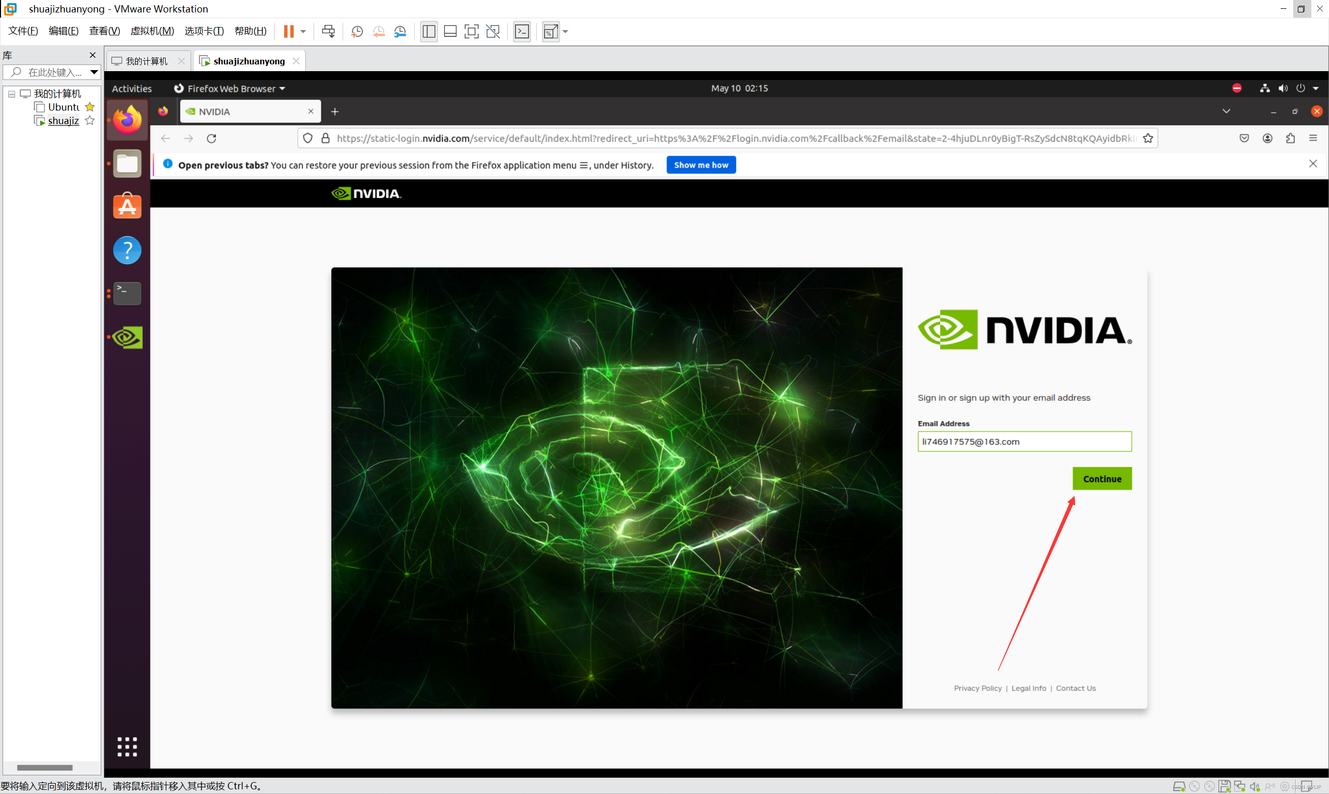Open the NVIDIA app in Ubuntu dock
The height and width of the screenshot is (794, 1329).
127,337
